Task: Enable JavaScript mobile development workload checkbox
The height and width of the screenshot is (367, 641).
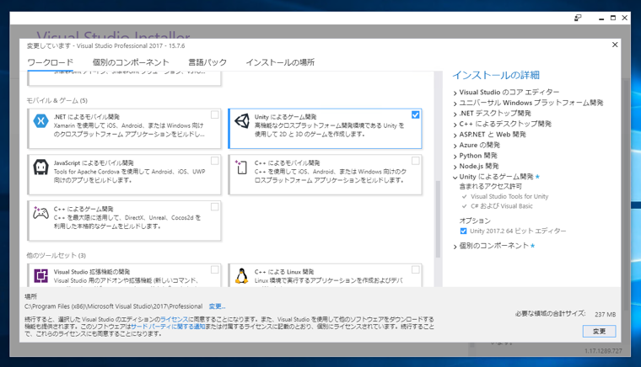Action: [214, 161]
